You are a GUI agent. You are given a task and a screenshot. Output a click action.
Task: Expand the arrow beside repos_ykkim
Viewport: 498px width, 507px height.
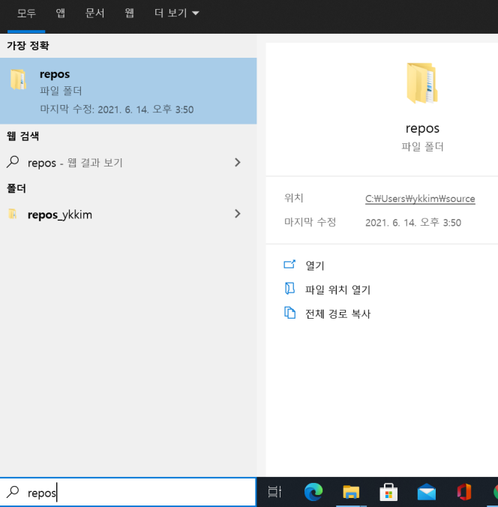click(238, 214)
